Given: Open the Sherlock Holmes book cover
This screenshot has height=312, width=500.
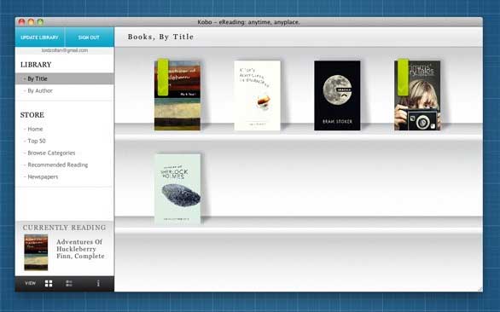Looking at the screenshot, I should click(x=177, y=189).
